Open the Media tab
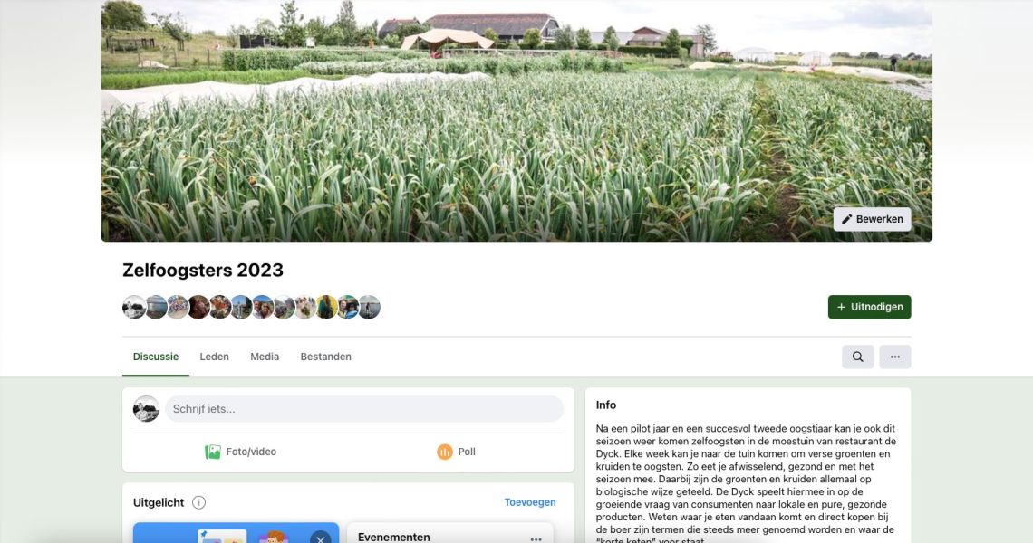This screenshot has width=1033, height=543. (265, 357)
